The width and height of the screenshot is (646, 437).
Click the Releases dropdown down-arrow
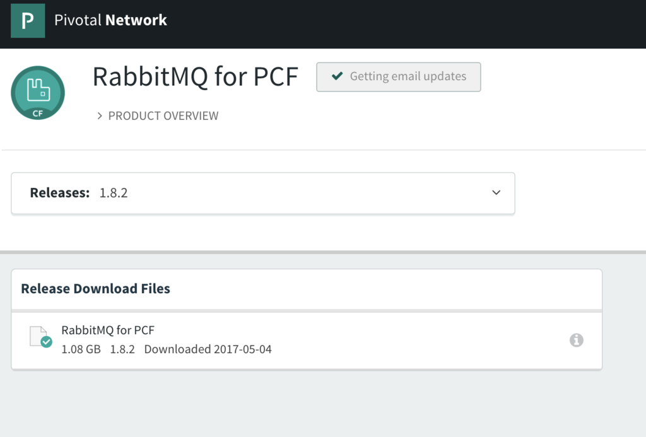[496, 193]
